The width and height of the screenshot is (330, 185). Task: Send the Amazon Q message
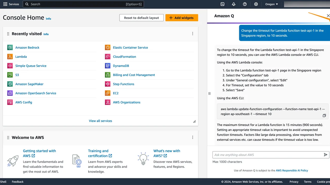click(326, 155)
